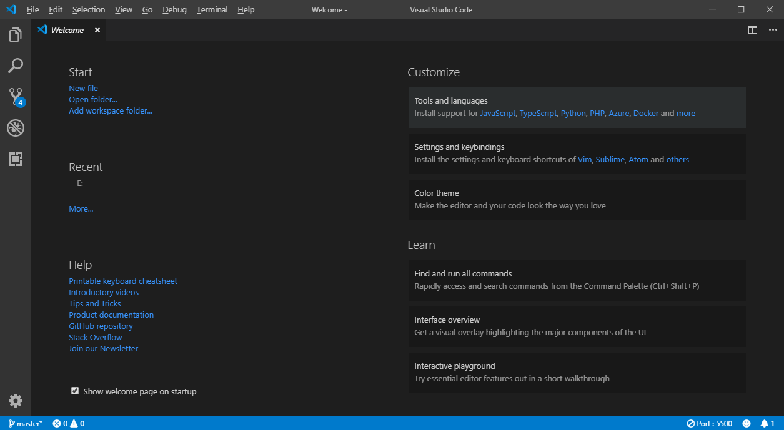Open the Selection menu
The height and width of the screenshot is (430, 784).
pyautogui.click(x=89, y=9)
